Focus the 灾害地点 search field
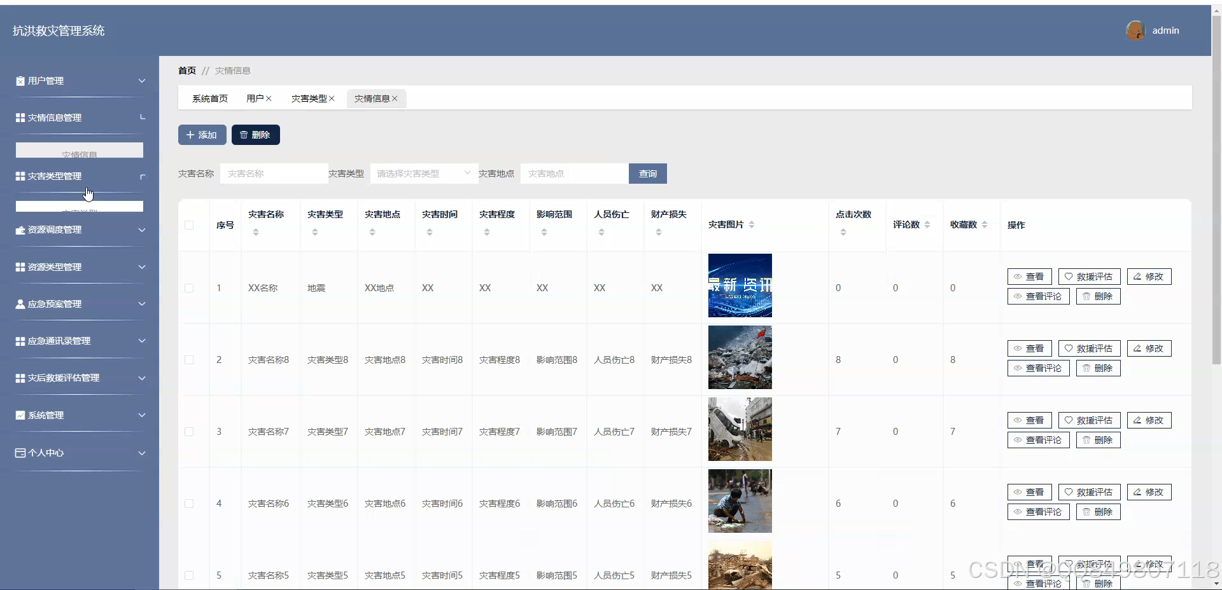Image resolution: width=1222 pixels, height=590 pixels. coord(574,174)
